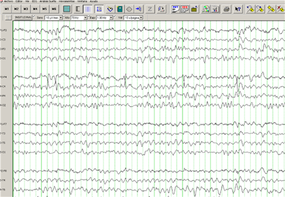The height and width of the screenshot is (197, 285).
Task: Select the M4 montage button
Action: pos(35,9)
